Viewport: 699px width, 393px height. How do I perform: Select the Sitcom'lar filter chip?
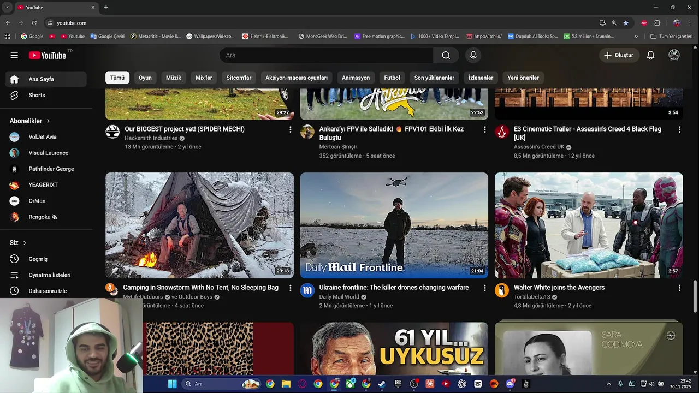(x=239, y=78)
